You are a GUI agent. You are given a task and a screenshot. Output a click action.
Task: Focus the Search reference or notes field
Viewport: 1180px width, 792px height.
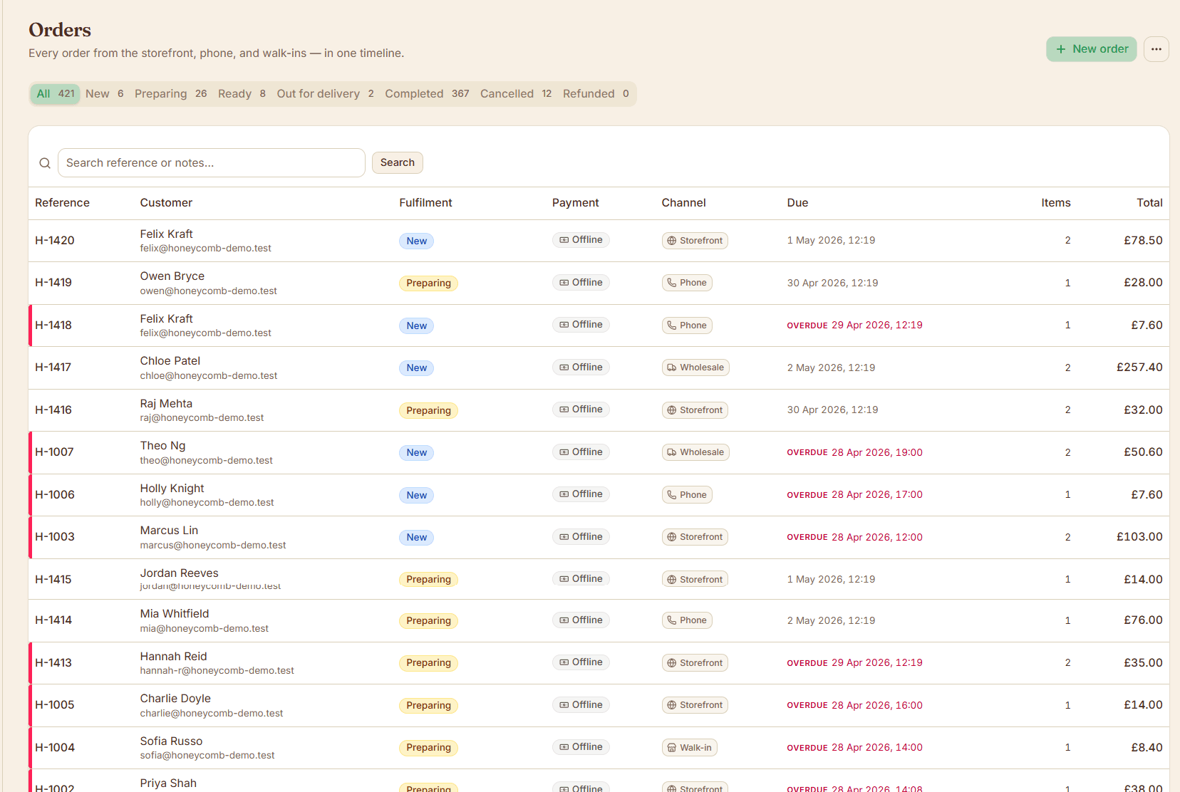pos(211,163)
